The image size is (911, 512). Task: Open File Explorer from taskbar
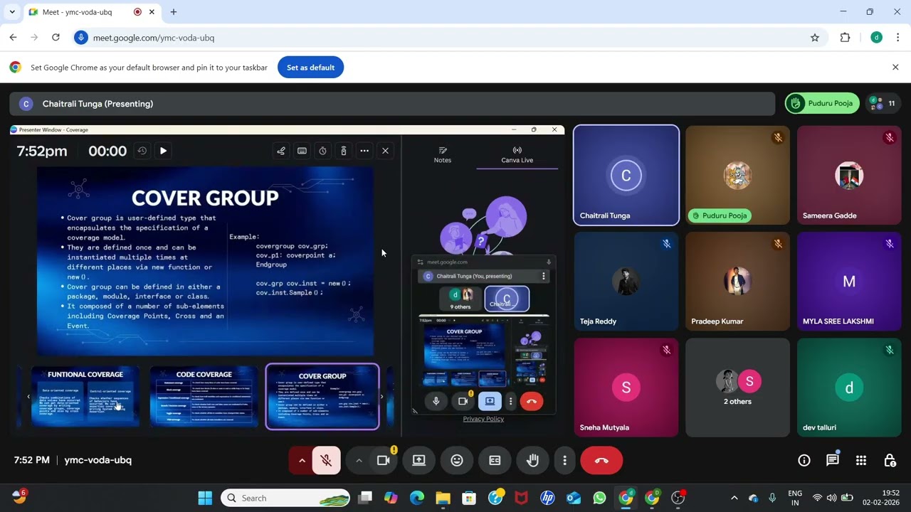pos(443,498)
